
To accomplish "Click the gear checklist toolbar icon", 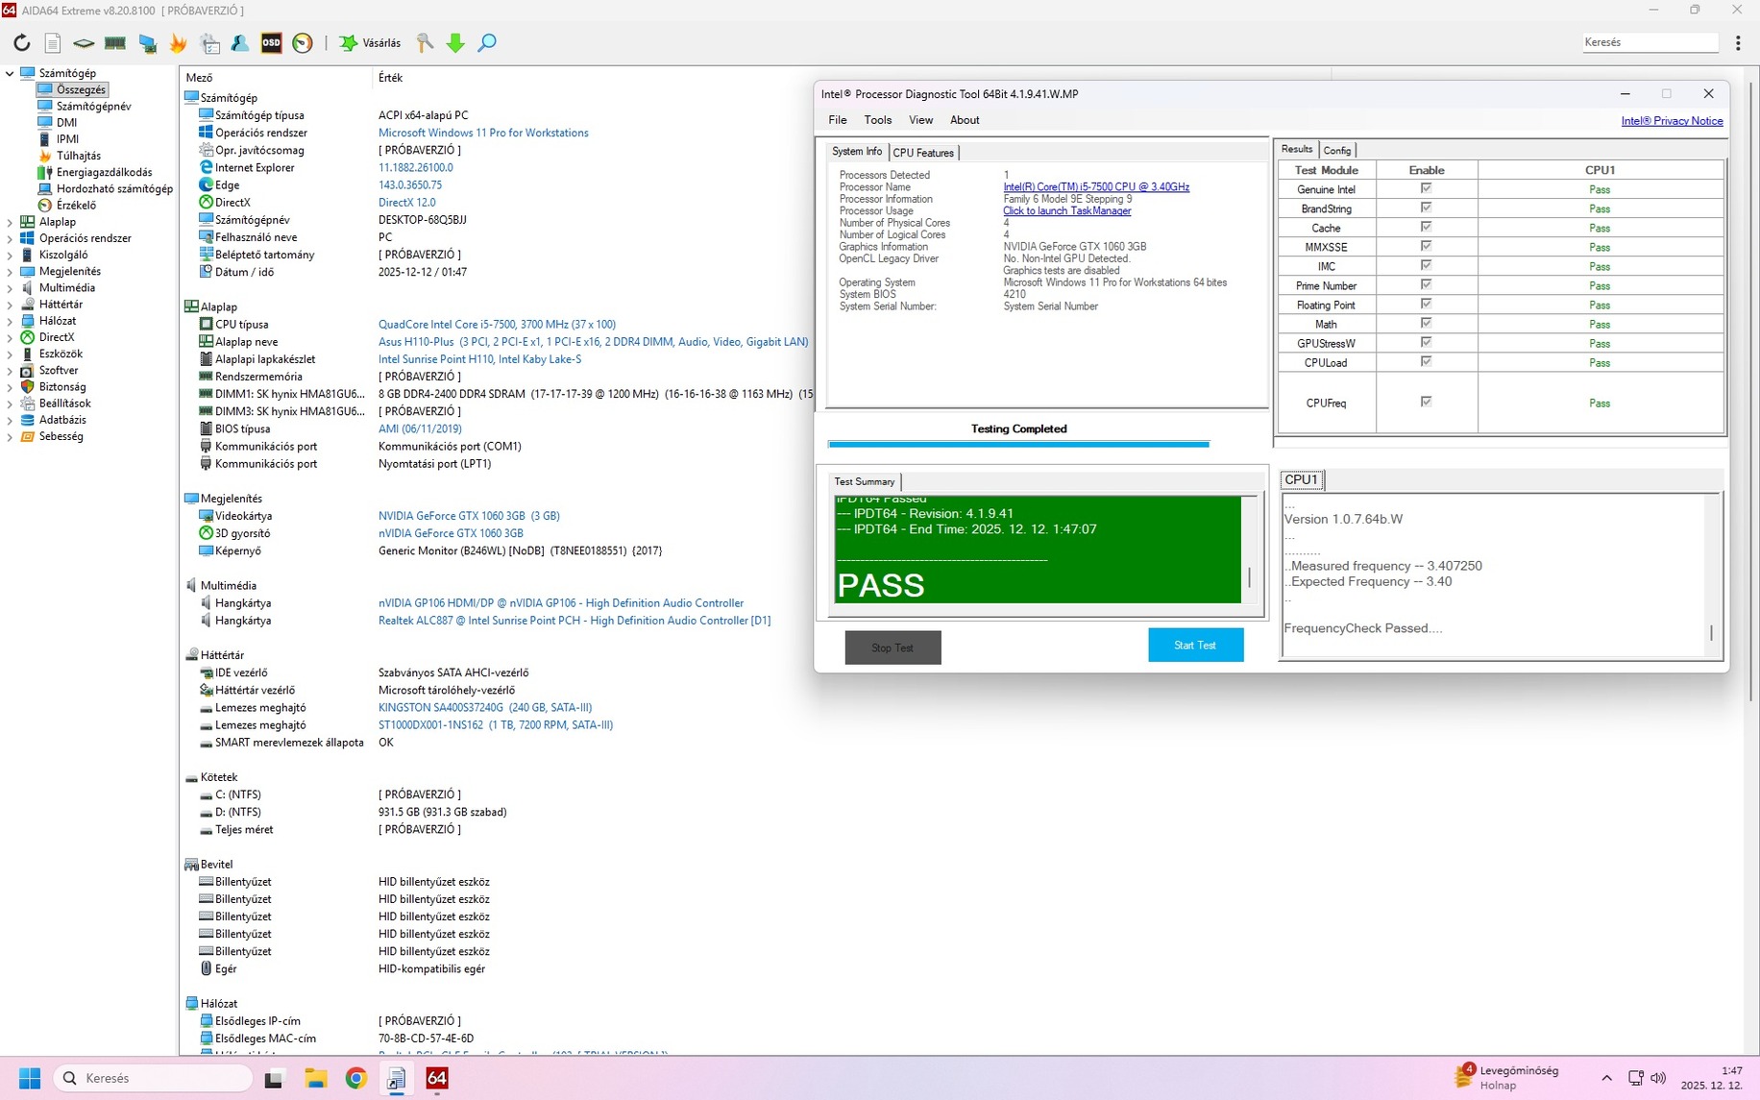I will click(x=209, y=43).
